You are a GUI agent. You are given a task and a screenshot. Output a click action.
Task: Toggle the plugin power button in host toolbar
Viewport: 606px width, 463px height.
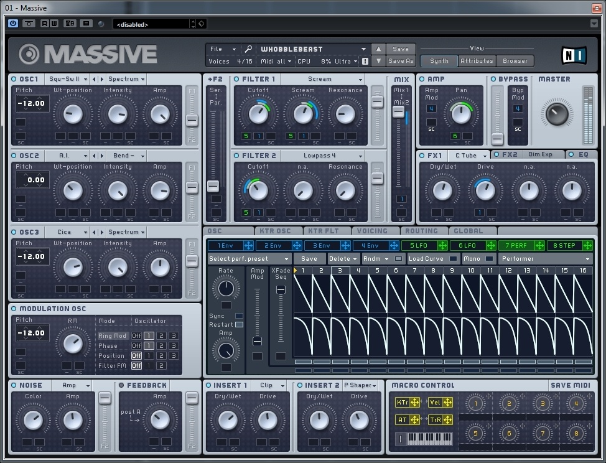pos(12,24)
